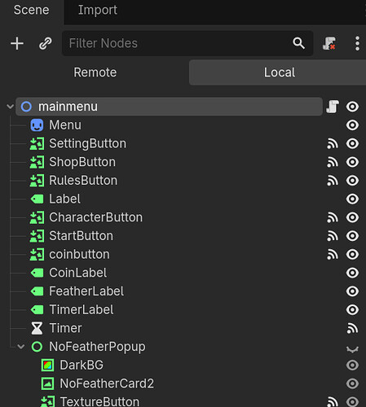Toggle visibility of the Menu node
This screenshot has width=366, height=407.
(x=352, y=125)
